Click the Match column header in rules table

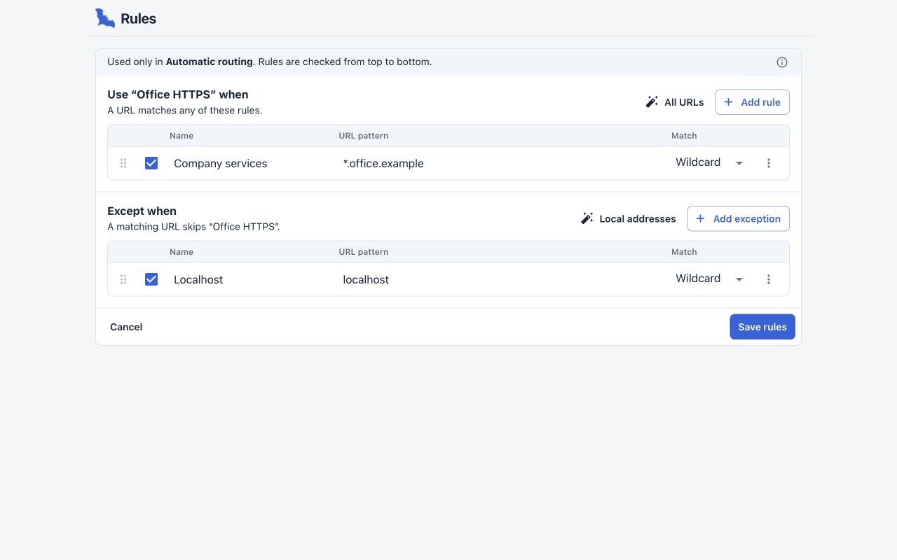coord(684,136)
